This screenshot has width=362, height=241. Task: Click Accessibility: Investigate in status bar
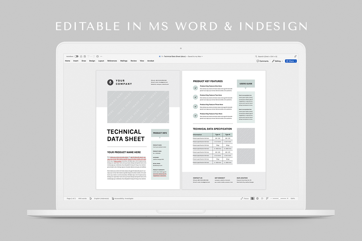123,198
